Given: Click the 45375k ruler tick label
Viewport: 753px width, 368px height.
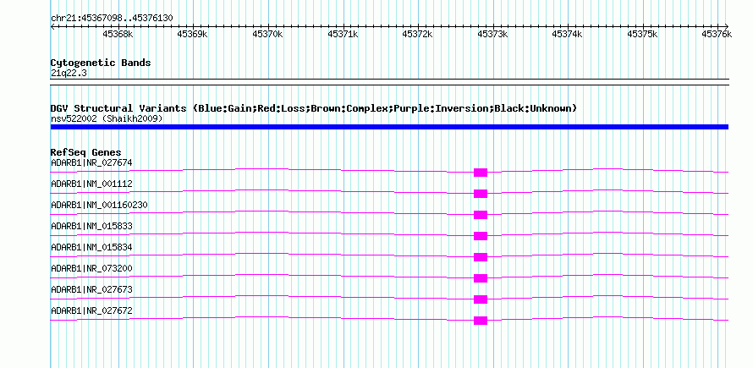Looking at the screenshot, I should coord(642,34).
